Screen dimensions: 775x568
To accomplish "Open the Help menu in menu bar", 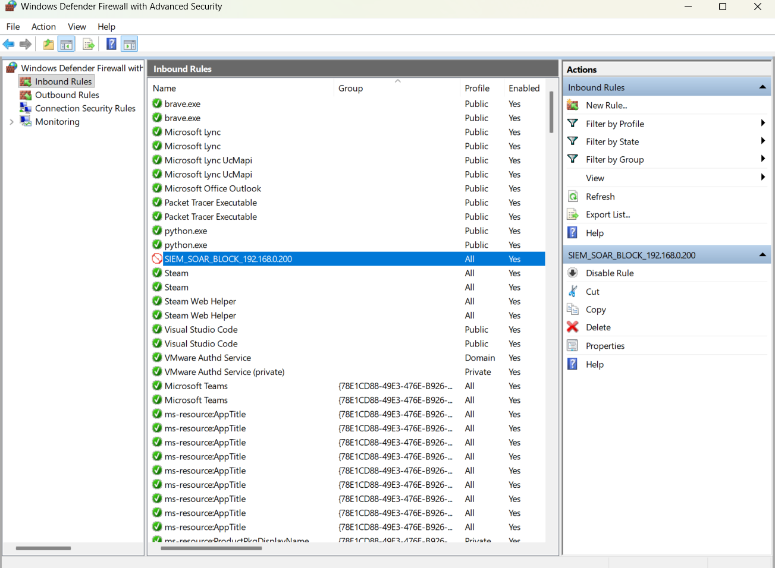I will [x=106, y=27].
